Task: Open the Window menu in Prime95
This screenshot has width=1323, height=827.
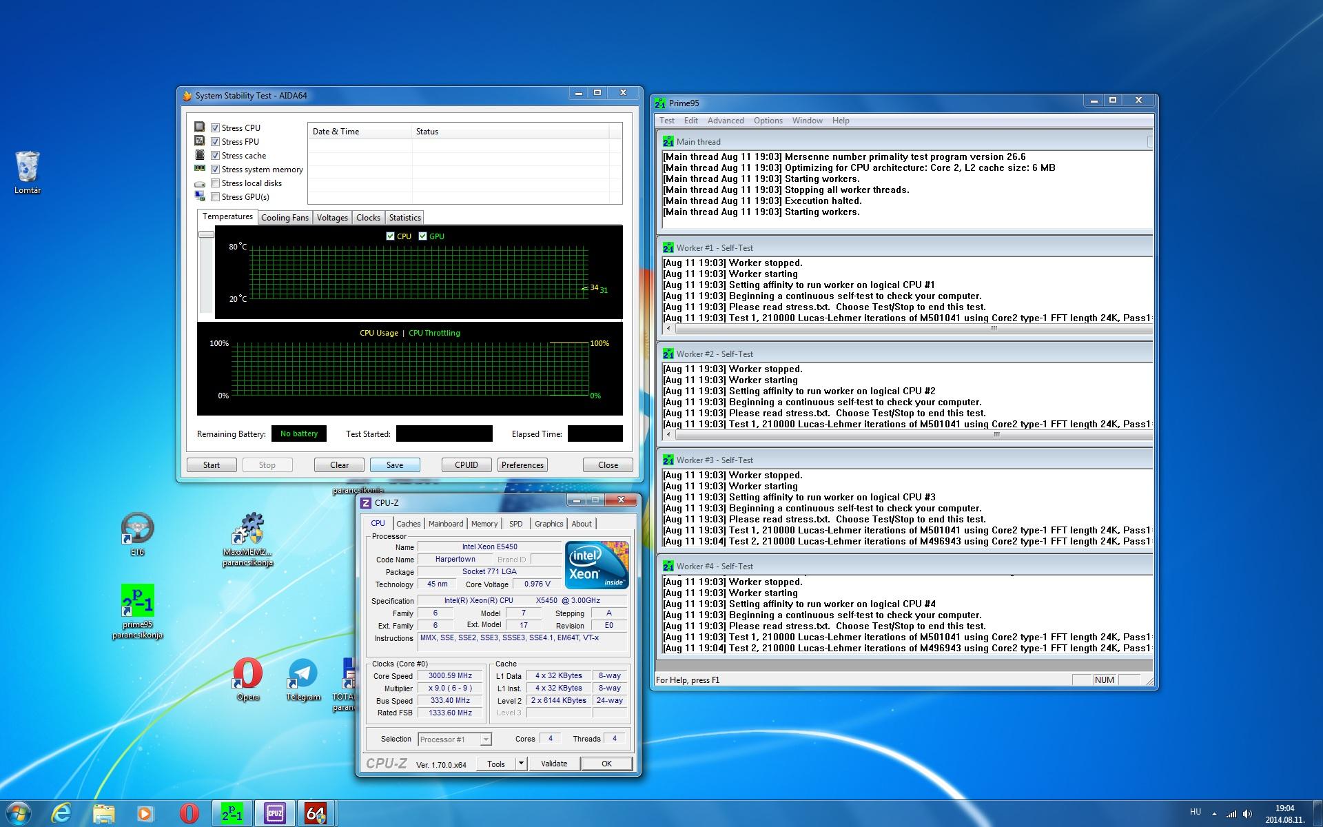Action: [807, 121]
